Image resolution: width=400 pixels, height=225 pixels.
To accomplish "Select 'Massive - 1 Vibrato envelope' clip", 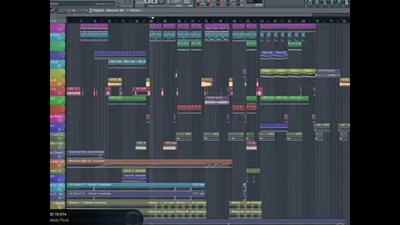I will click(107, 204).
